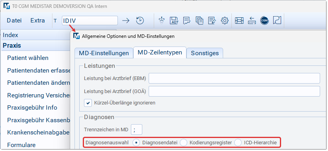Click Leistung bei Arztbrief (GOÄ) field
This screenshot has width=328, height=151.
[x=234, y=91]
